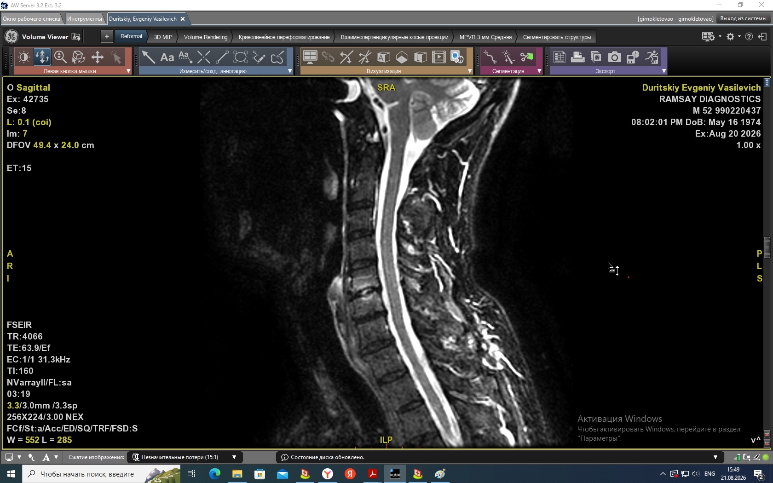The image size is (773, 483).
Task: Click the printer icon in Экспорт
Action: click(578, 57)
